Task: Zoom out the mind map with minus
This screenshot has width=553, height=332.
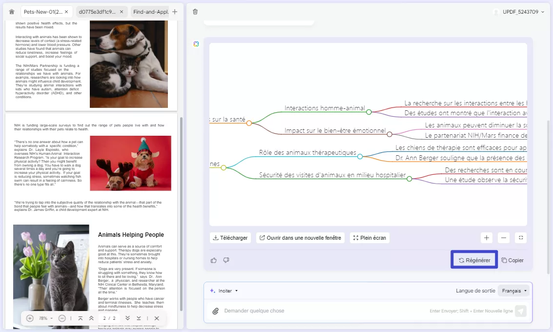Action: [x=504, y=238]
